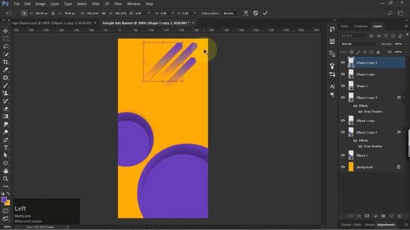
Task: Collapse effects of Ellipse 1 copy 2
Action: pyautogui.click(x=404, y=132)
